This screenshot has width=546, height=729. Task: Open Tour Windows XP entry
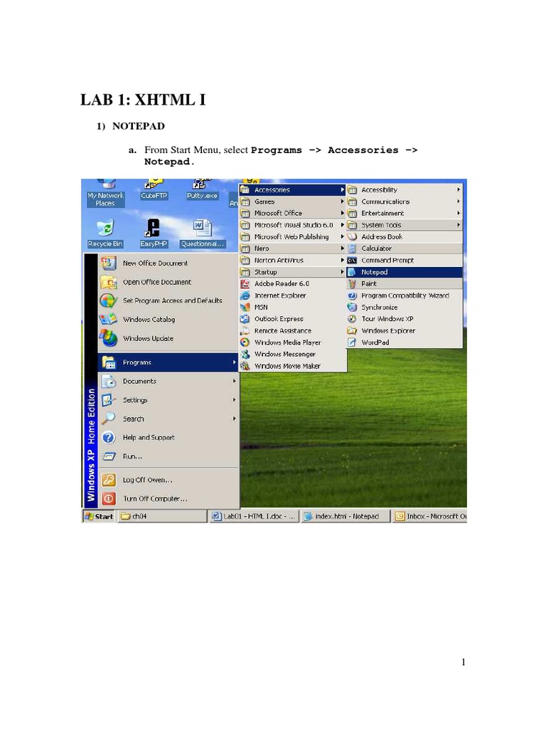pos(405,319)
